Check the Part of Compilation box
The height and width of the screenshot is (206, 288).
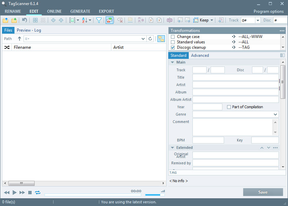[x=229, y=107]
